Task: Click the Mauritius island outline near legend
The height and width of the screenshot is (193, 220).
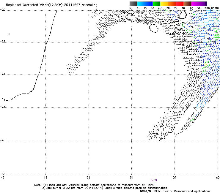Action: 182,15
